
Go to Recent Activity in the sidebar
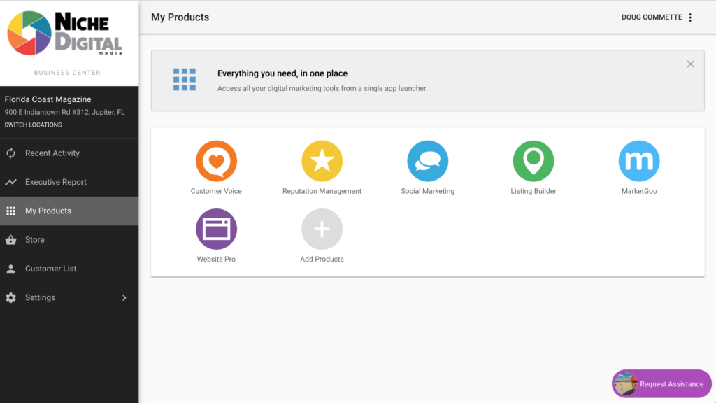click(x=69, y=153)
